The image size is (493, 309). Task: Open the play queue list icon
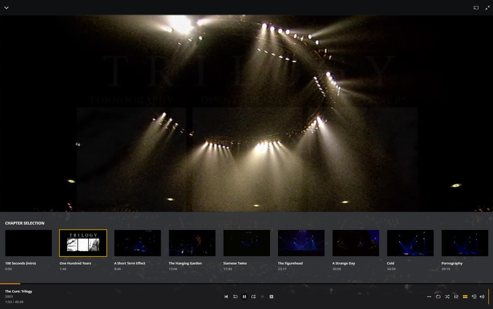(x=474, y=296)
